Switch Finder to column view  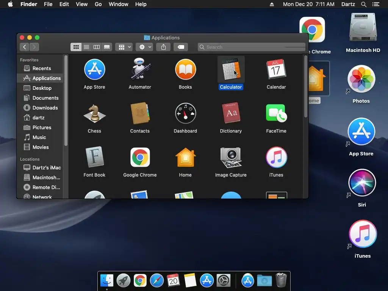coord(97,47)
